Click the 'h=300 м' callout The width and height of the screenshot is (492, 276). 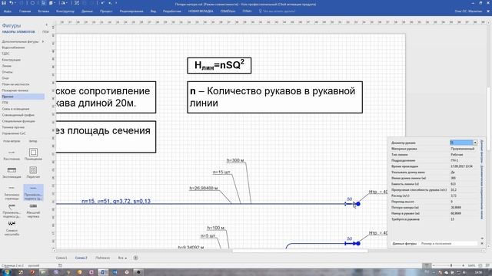click(x=235, y=160)
